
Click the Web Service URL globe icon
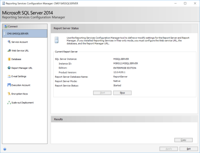(x=9, y=50)
